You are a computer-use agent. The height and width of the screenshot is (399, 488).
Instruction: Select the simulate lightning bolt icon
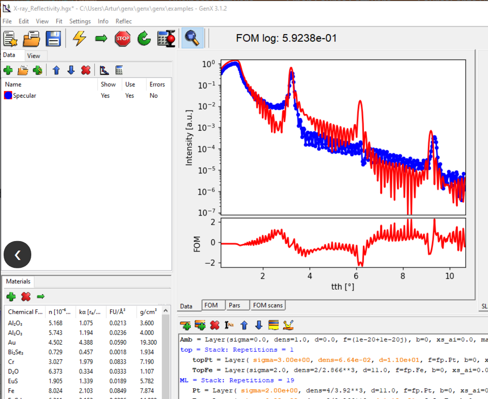tap(79, 38)
